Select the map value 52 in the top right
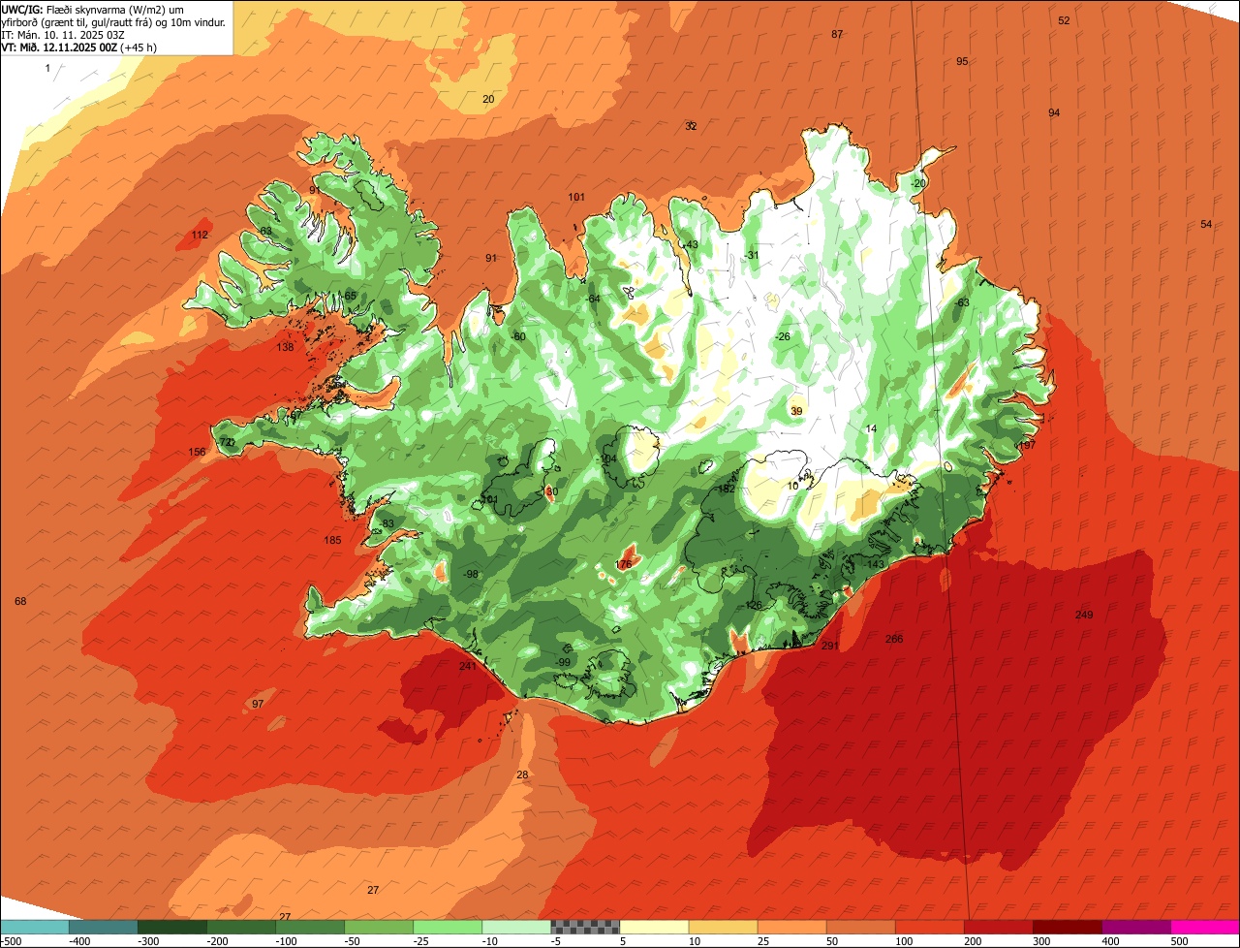 coord(1064,20)
